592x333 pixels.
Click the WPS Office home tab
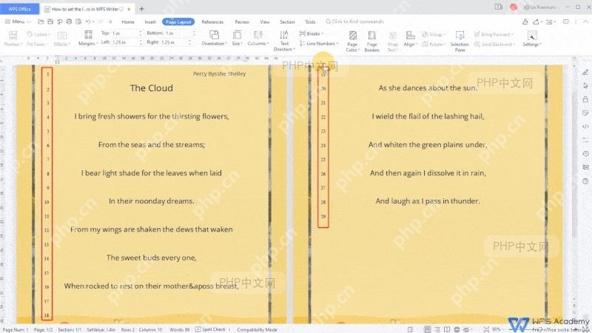pyautogui.click(x=20, y=8)
